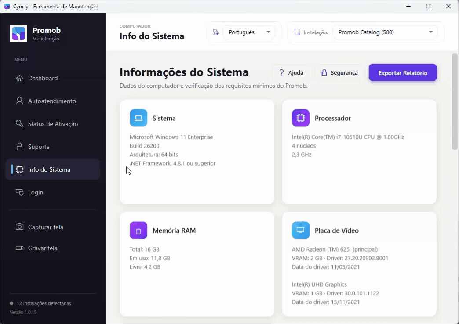
Task: Select the Autoatendimento person icon
Action: (20, 101)
